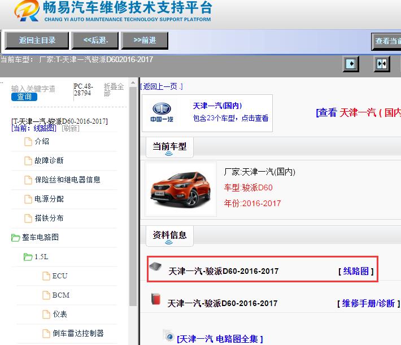Image resolution: width=401 pixels, height=345 pixels.
Task: Select the ECU wiring diagram item
Action: [60, 276]
